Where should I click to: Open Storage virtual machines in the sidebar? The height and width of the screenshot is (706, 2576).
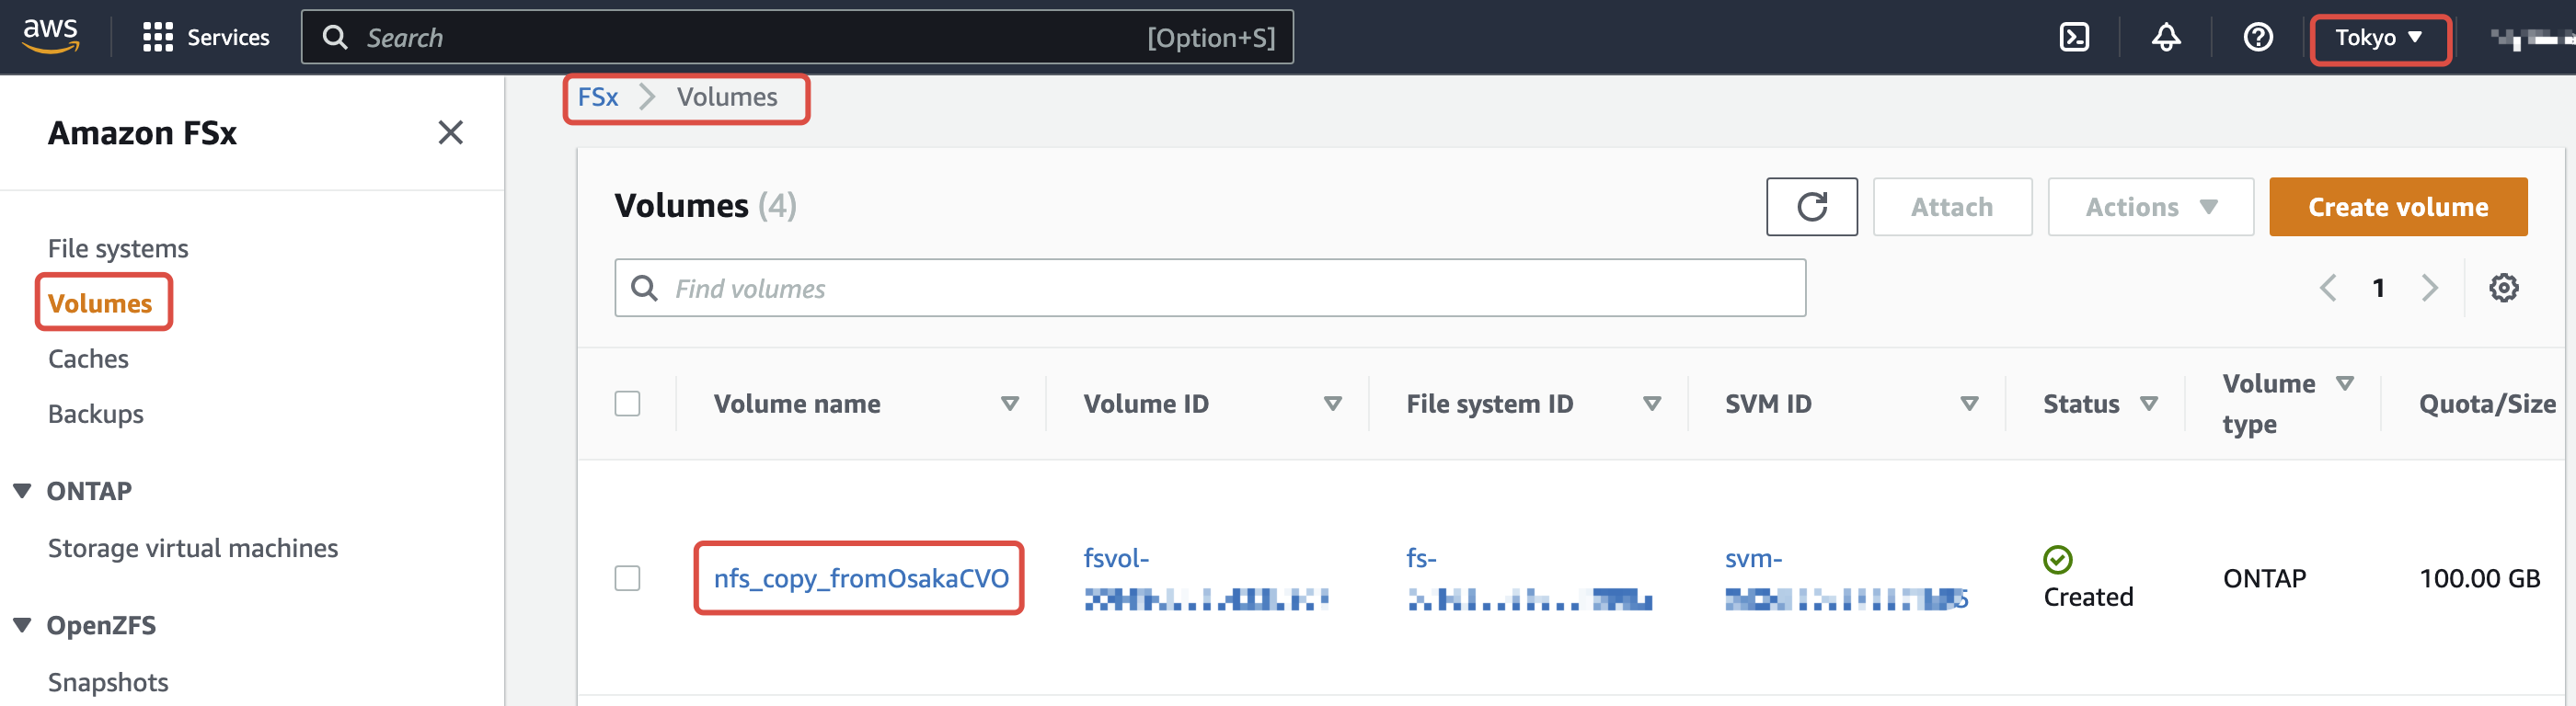click(x=193, y=547)
